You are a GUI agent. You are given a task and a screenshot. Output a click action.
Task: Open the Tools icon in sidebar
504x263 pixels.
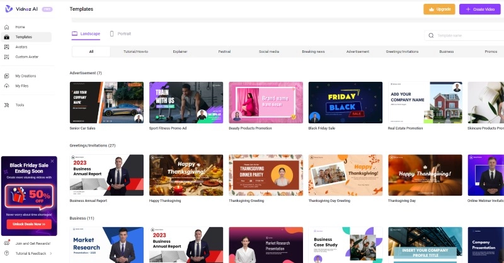point(7,105)
